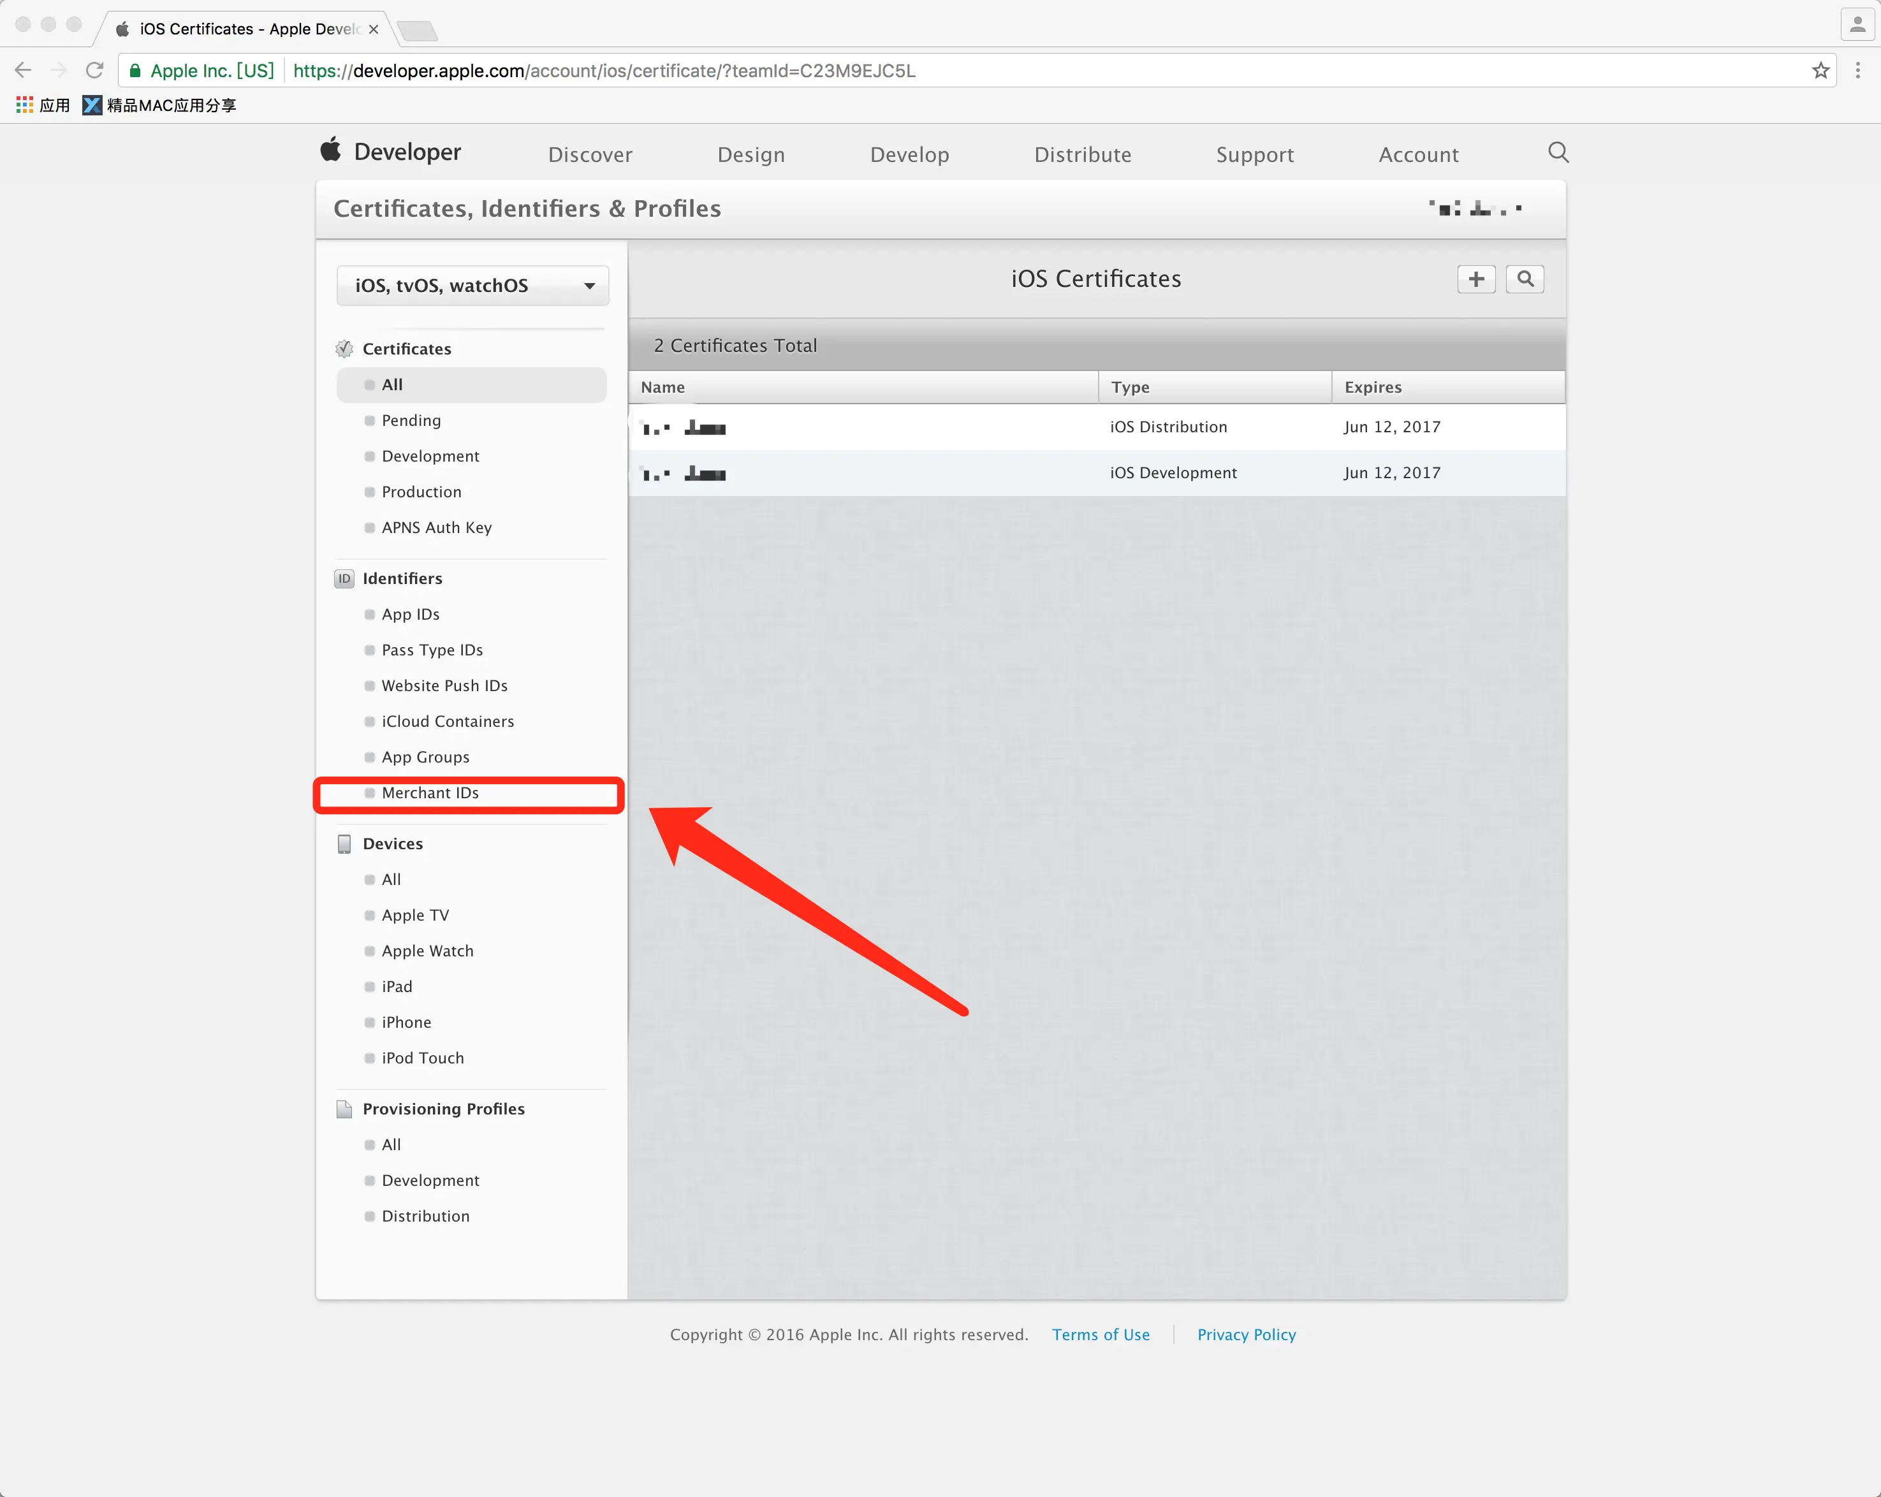
Task: Click the Apple Developer logo
Action: (x=392, y=152)
